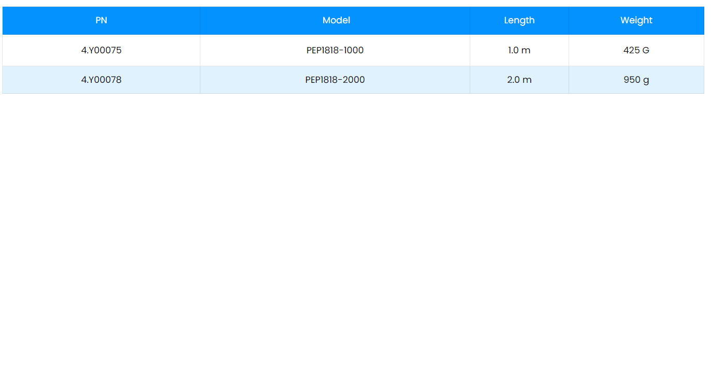The height and width of the screenshot is (380, 711).
Task: Click the 1.0 m length cell
Action: click(x=519, y=50)
